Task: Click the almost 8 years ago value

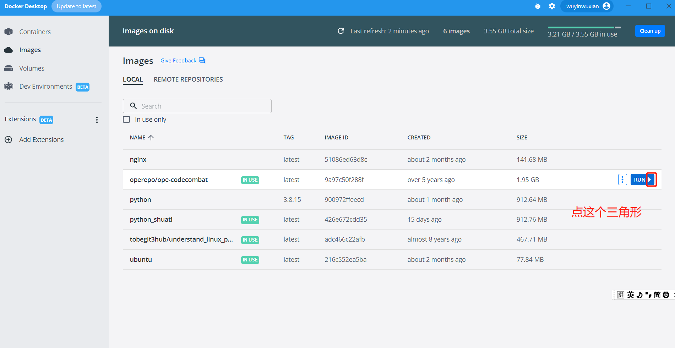Action: tap(434, 239)
